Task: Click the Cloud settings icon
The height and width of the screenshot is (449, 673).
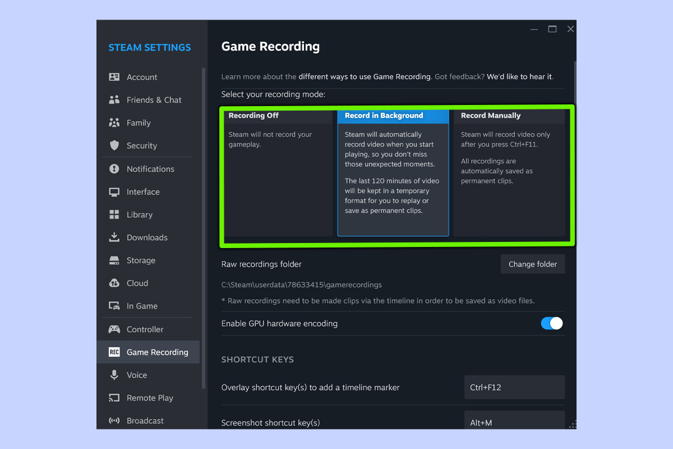Action: [x=114, y=283]
